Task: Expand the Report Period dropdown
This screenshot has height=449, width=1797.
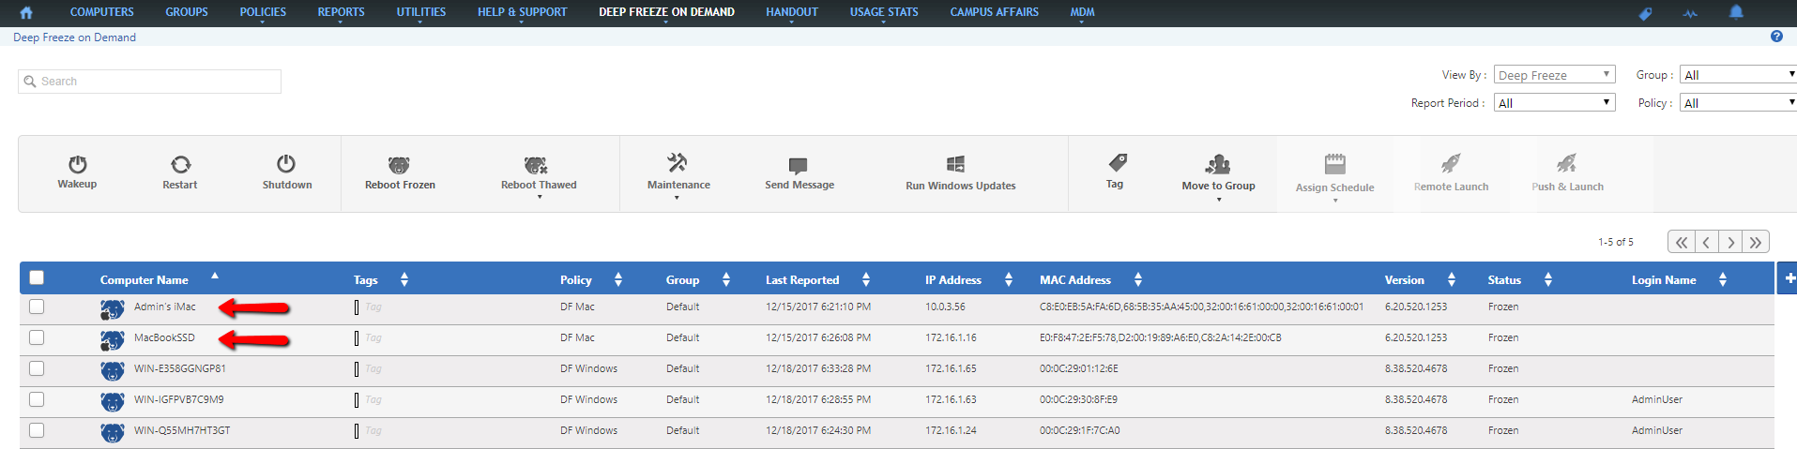Action: coord(1554,103)
